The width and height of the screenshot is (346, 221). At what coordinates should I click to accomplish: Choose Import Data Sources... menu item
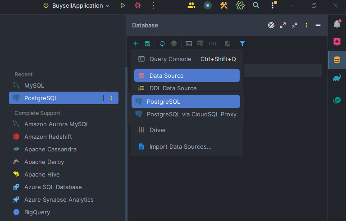pyautogui.click(x=187, y=146)
